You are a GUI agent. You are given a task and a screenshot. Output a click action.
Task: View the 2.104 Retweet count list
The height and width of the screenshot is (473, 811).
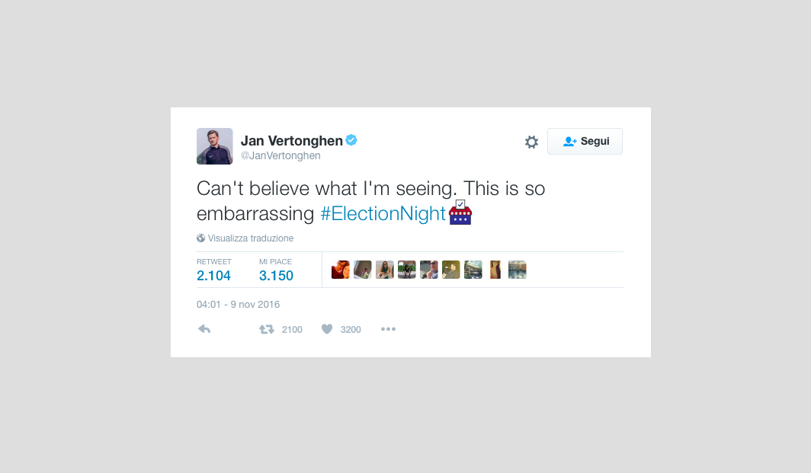tap(213, 270)
